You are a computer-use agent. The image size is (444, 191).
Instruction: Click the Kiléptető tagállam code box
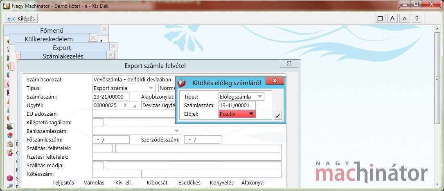[x=98, y=123]
